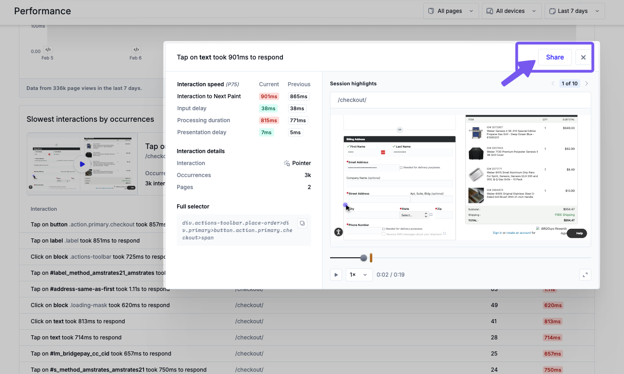
Task: Select the row "Tap on label .label took 851ms"
Action: tap(306, 241)
